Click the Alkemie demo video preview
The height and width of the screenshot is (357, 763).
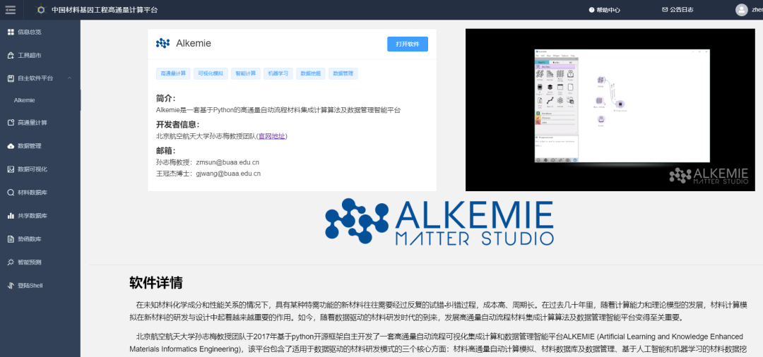[x=613, y=110]
